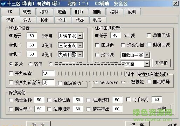Viewport: 180px width, 126px height.
Task: Edit the 医生鼎力 value field
Action: pos(40,109)
